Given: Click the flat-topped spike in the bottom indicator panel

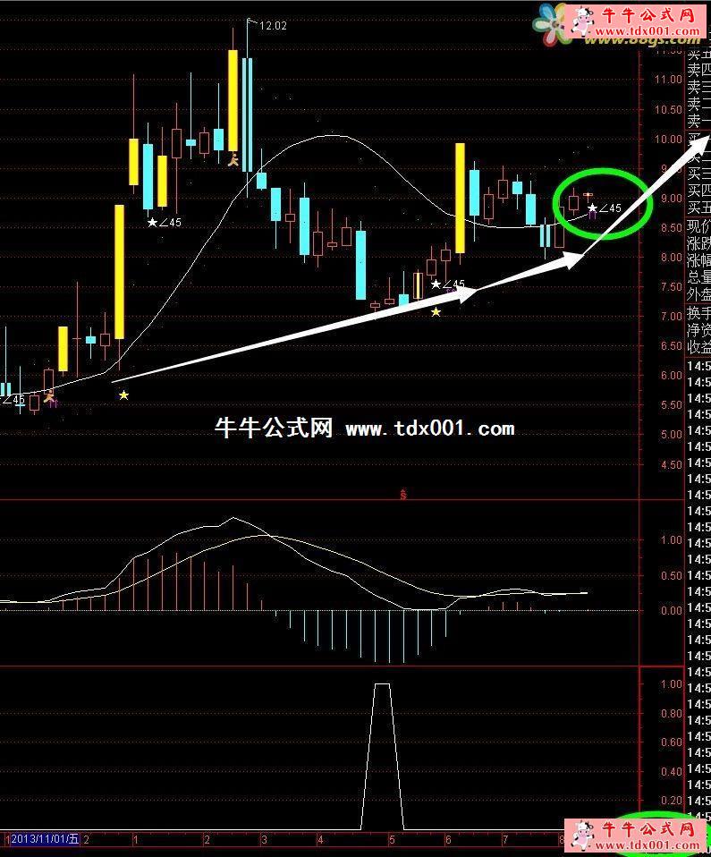Looking at the screenshot, I should point(382,685).
